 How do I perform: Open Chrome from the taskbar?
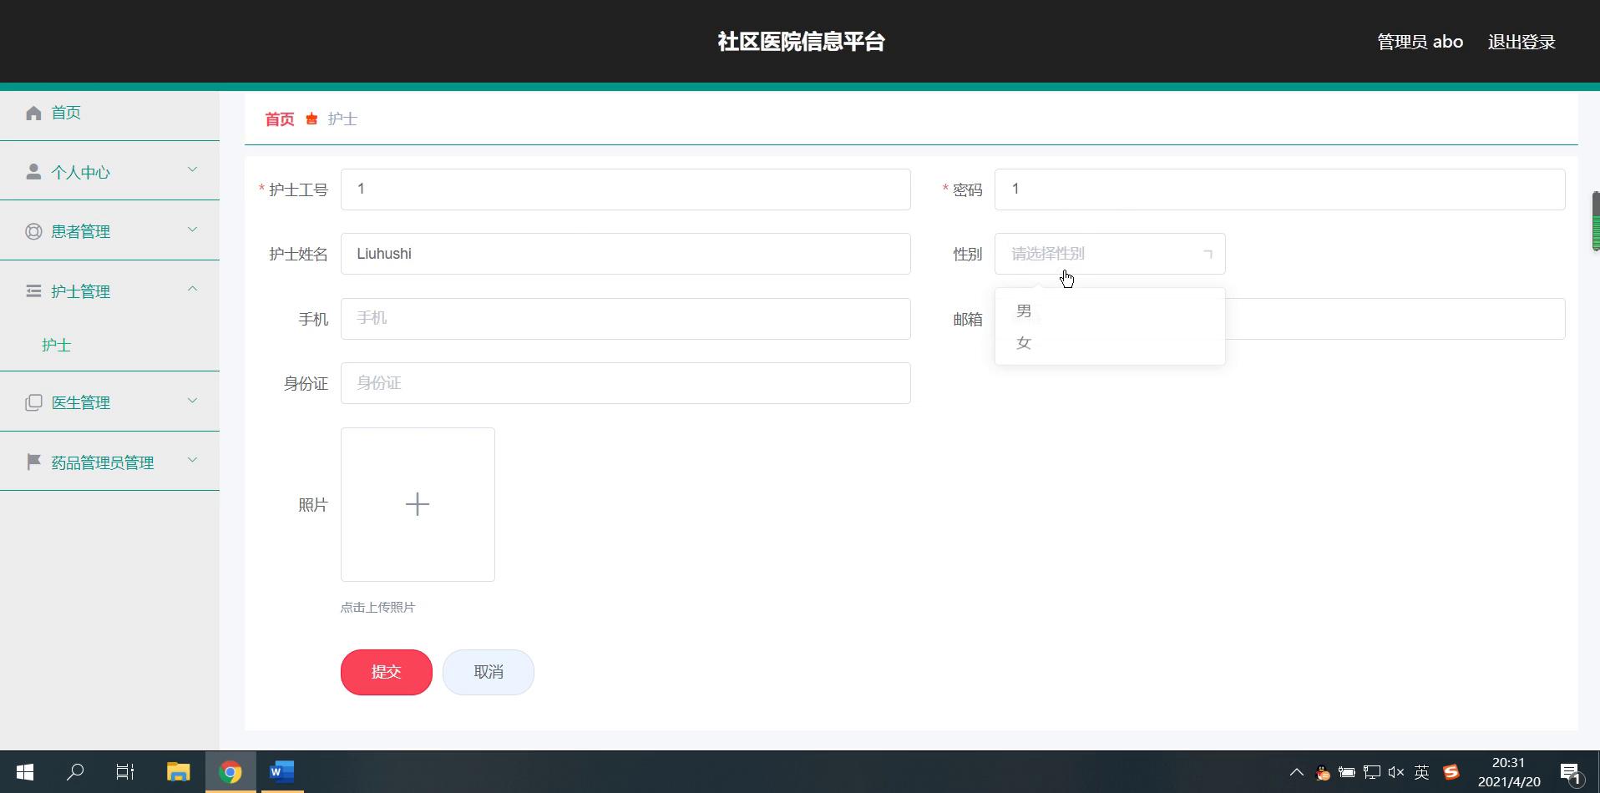[230, 771]
